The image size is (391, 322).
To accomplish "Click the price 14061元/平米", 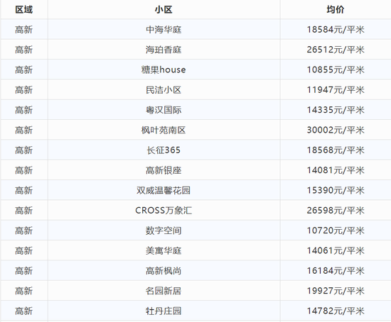I will pyautogui.click(x=336, y=251).
